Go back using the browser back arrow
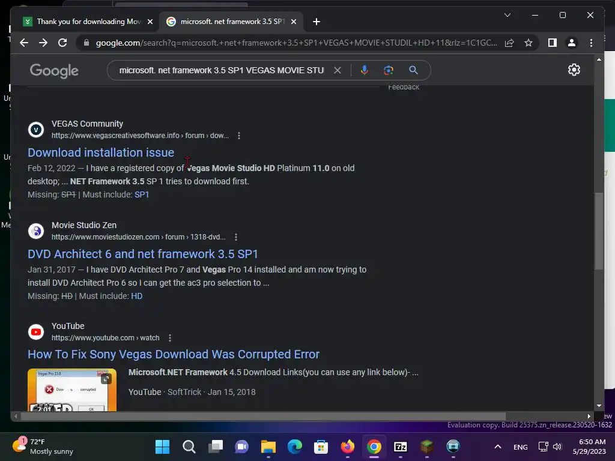Viewport: 615px width, 461px height. (x=24, y=43)
